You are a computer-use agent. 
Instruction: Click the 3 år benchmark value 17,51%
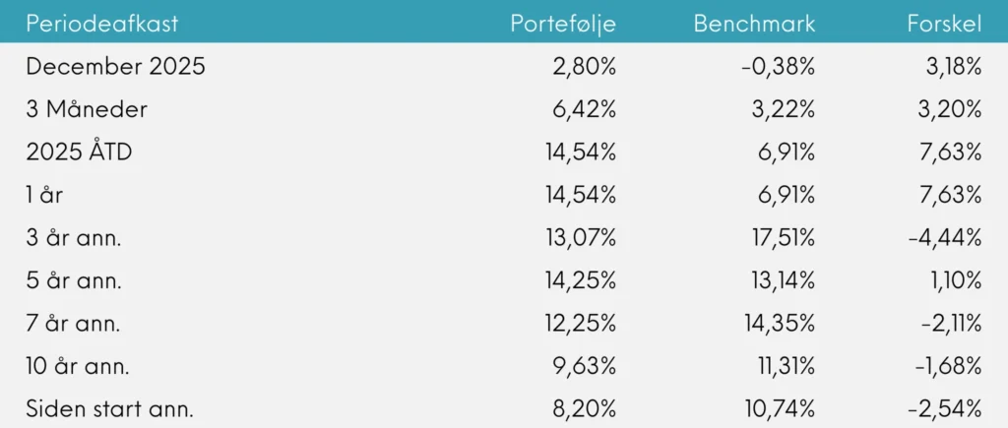point(780,237)
